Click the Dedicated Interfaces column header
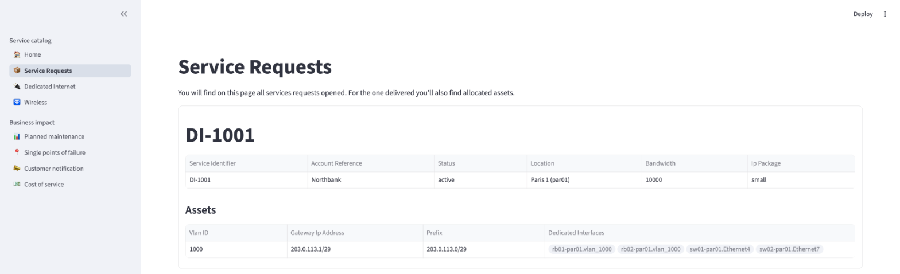Image resolution: width=900 pixels, height=274 pixels. click(x=699, y=233)
